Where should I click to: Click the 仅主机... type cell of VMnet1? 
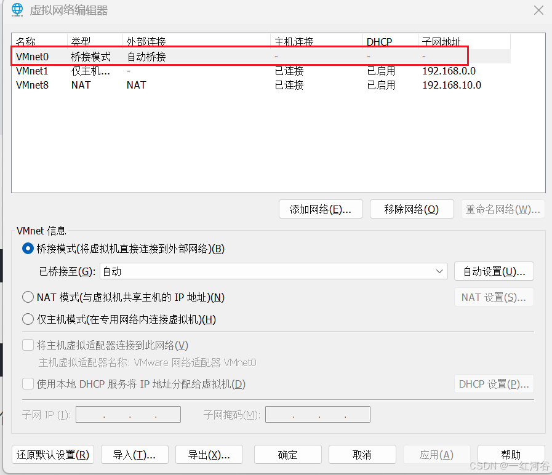click(90, 71)
